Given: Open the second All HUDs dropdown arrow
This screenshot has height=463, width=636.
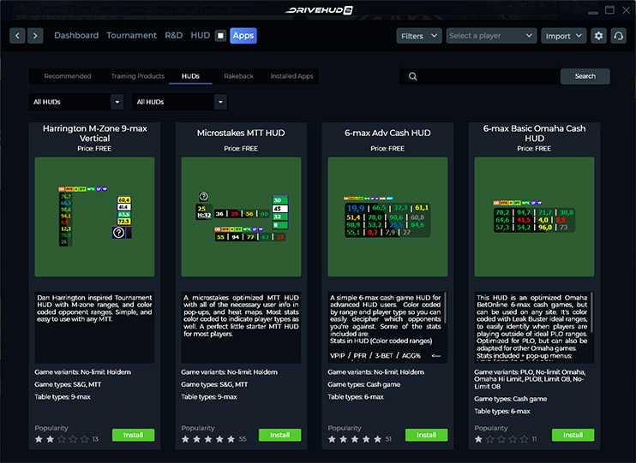Looking at the screenshot, I should (220, 102).
